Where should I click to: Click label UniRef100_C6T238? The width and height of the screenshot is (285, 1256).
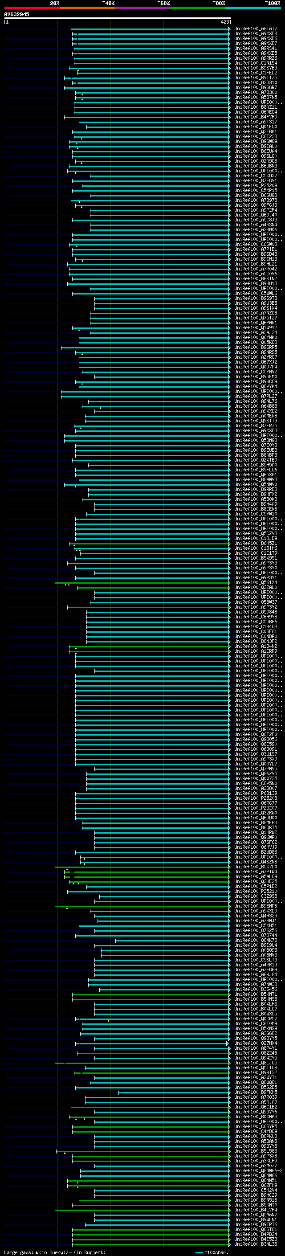pos(256,136)
